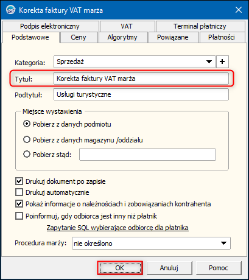This screenshot has width=249, height=280.
Task: Toggle Pokaż informacje o należnościach checkbox
Action: pos(19,204)
